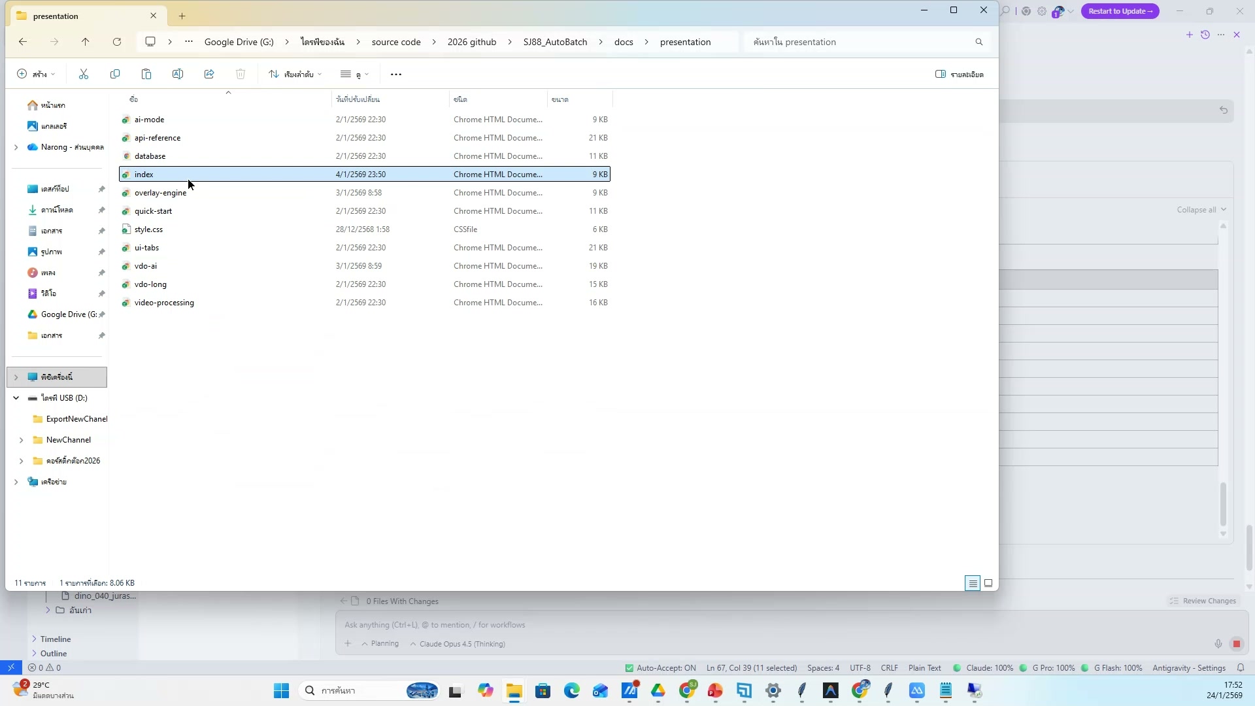Open the Sort order dropdown
The image size is (1255, 706).
coord(295,74)
